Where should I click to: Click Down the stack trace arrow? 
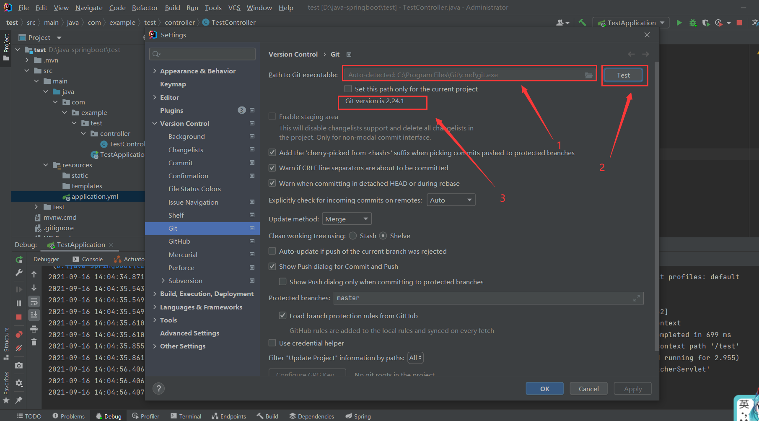click(34, 288)
